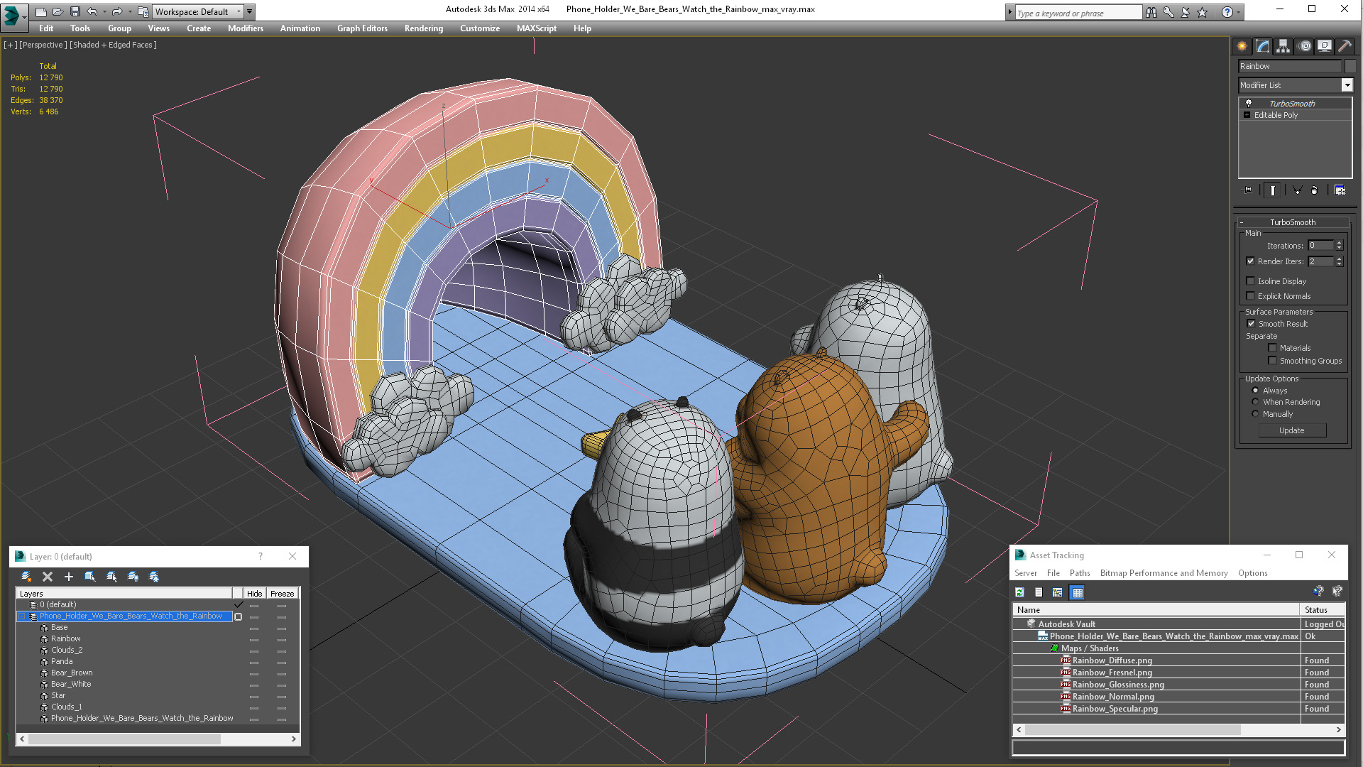Enable Separate by Smoothing Groups checkbox
Image resolution: width=1363 pixels, height=767 pixels.
coord(1273,361)
